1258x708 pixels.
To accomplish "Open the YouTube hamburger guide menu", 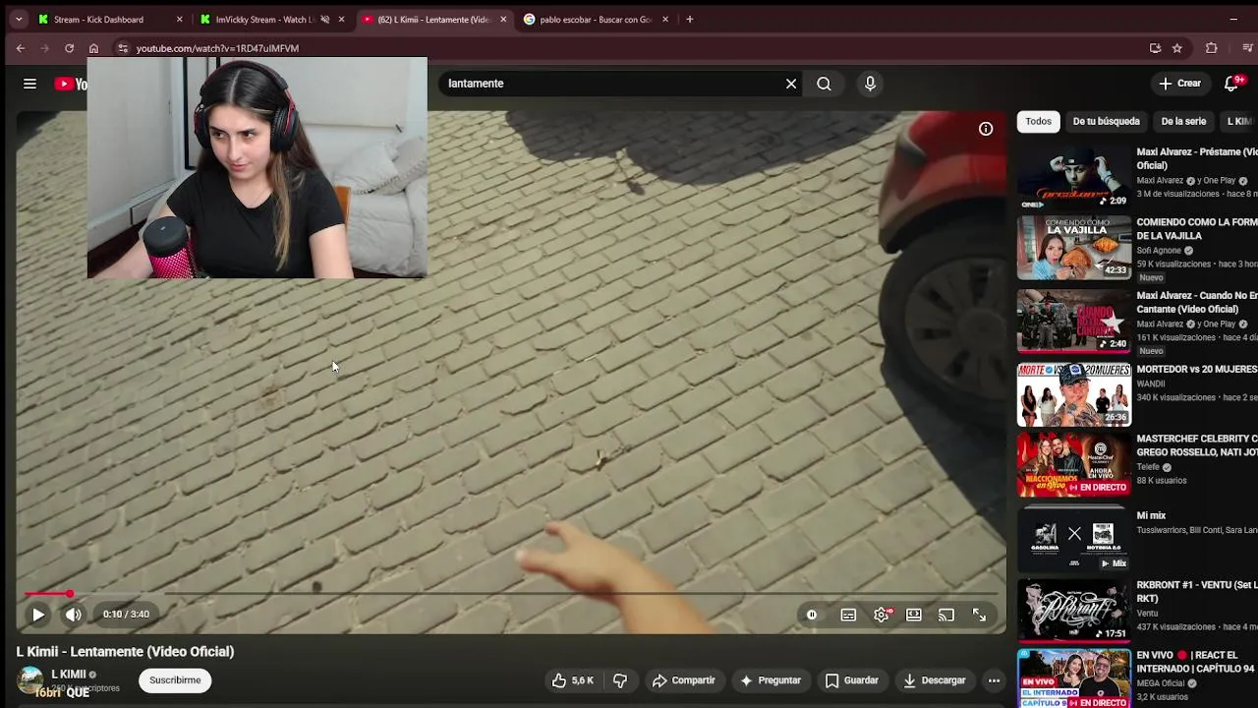I will (29, 84).
